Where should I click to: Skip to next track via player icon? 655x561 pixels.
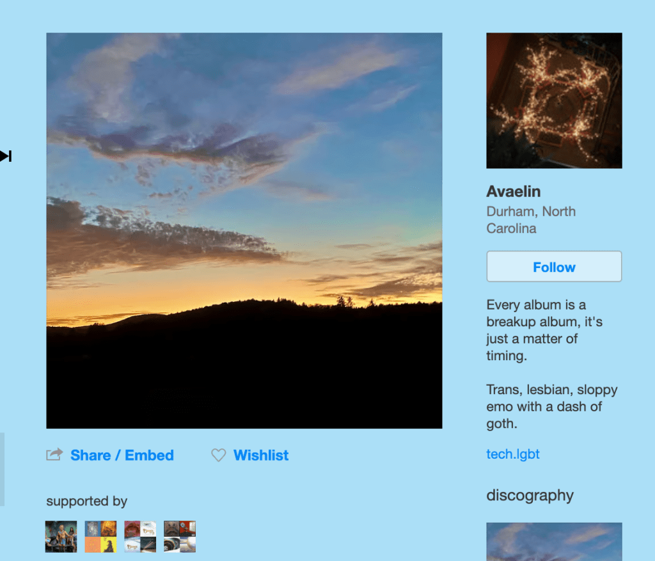click(x=5, y=156)
